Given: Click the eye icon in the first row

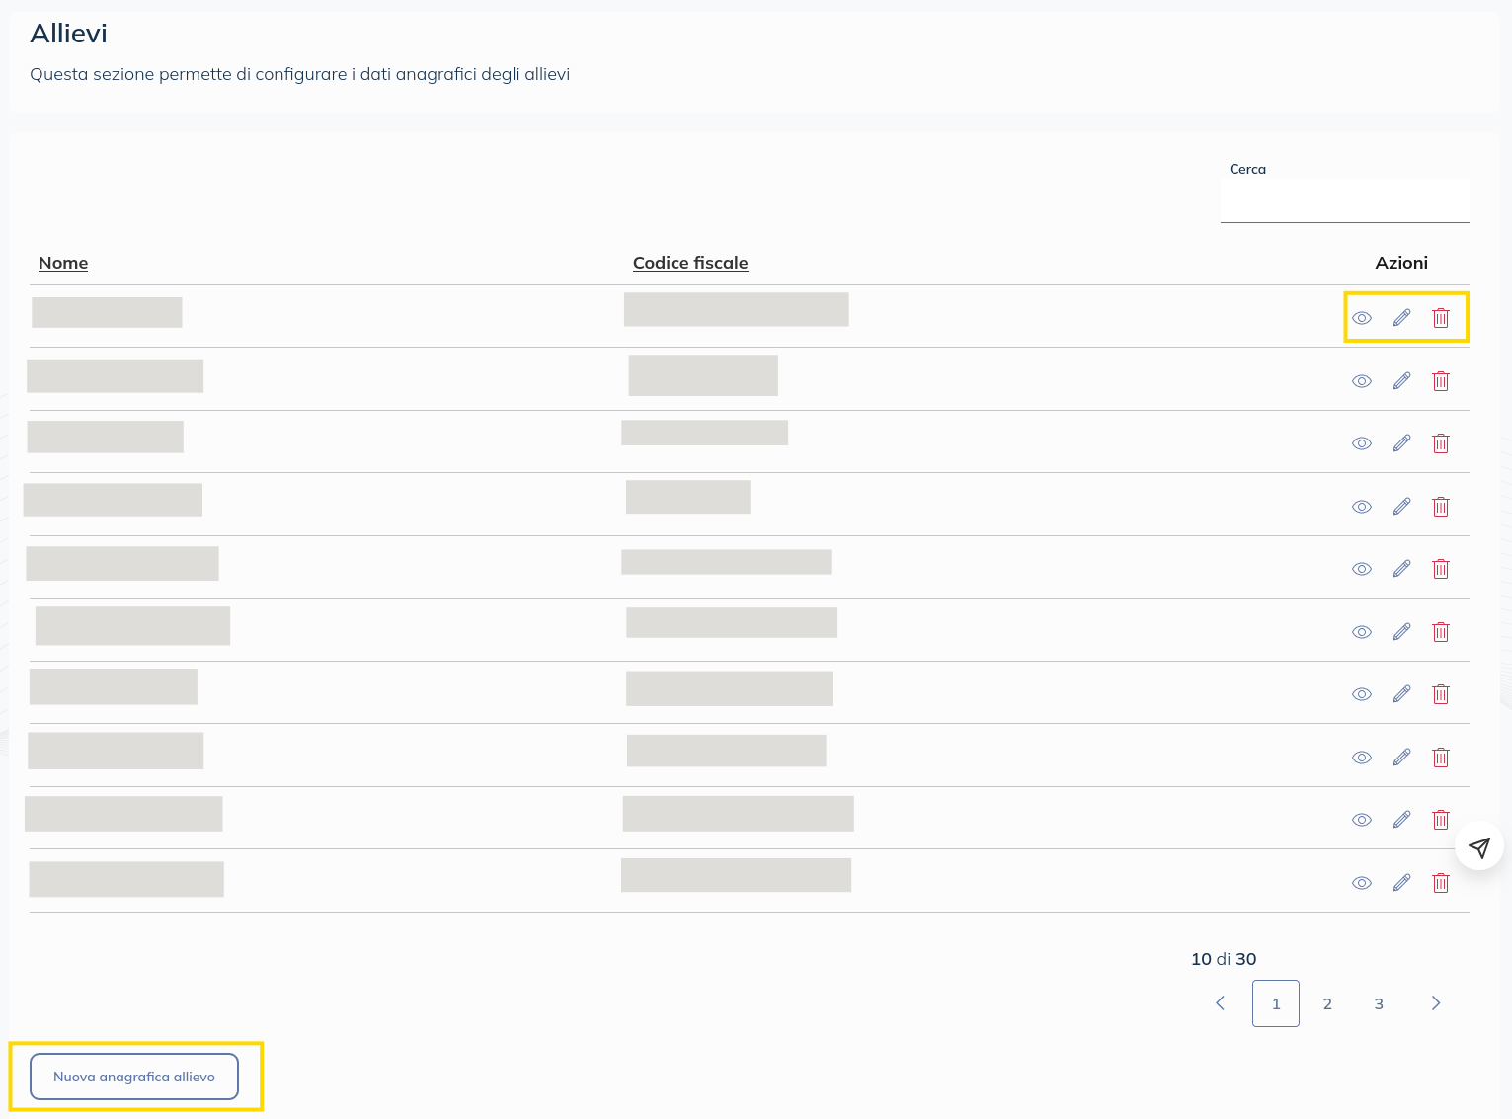Looking at the screenshot, I should 1362,318.
